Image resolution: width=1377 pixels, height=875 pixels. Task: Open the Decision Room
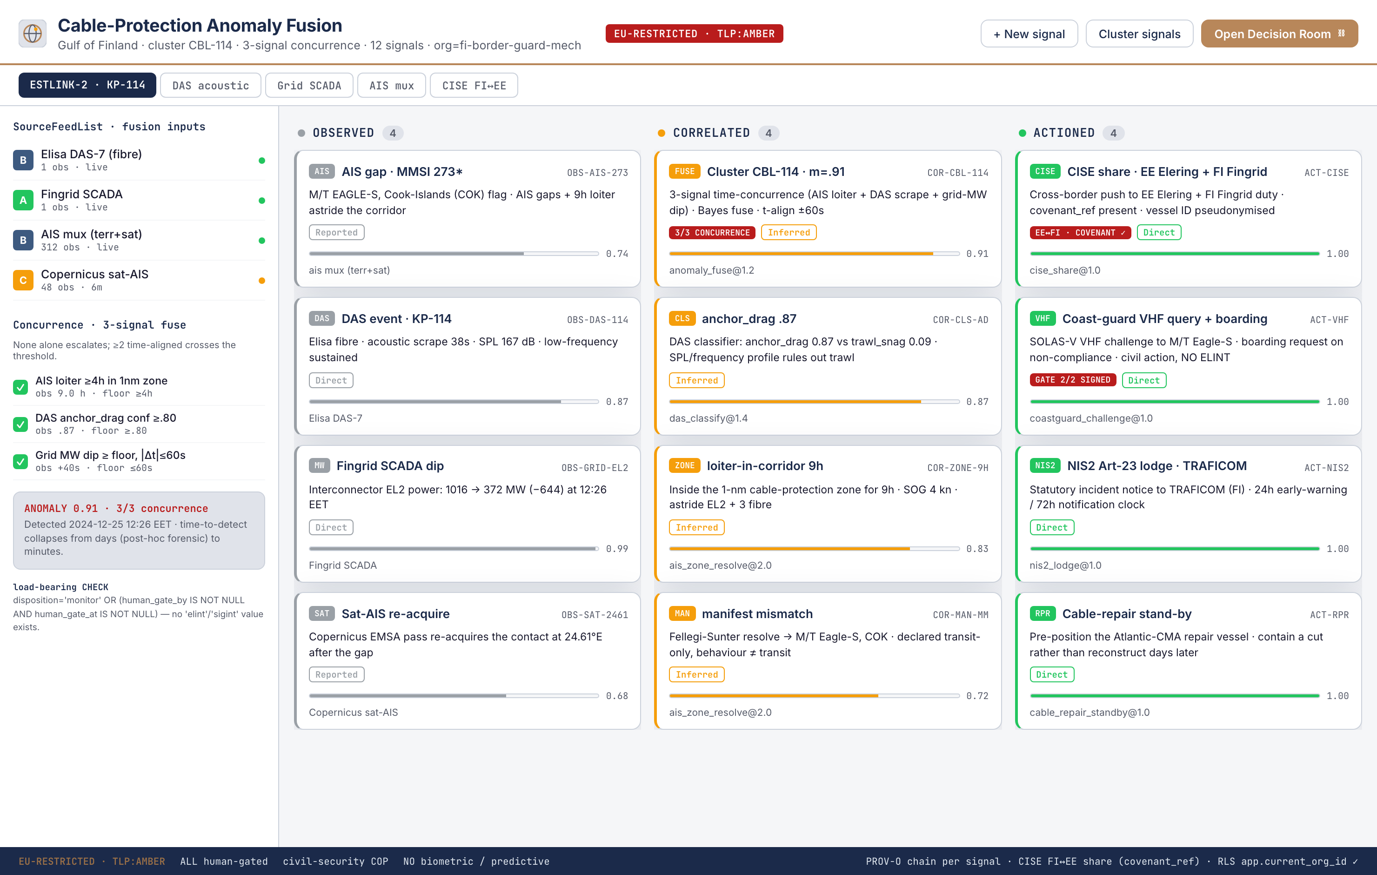pyautogui.click(x=1279, y=34)
